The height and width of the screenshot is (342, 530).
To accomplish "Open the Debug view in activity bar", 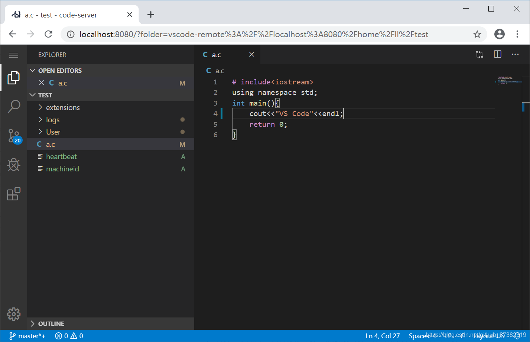I will pos(14,165).
